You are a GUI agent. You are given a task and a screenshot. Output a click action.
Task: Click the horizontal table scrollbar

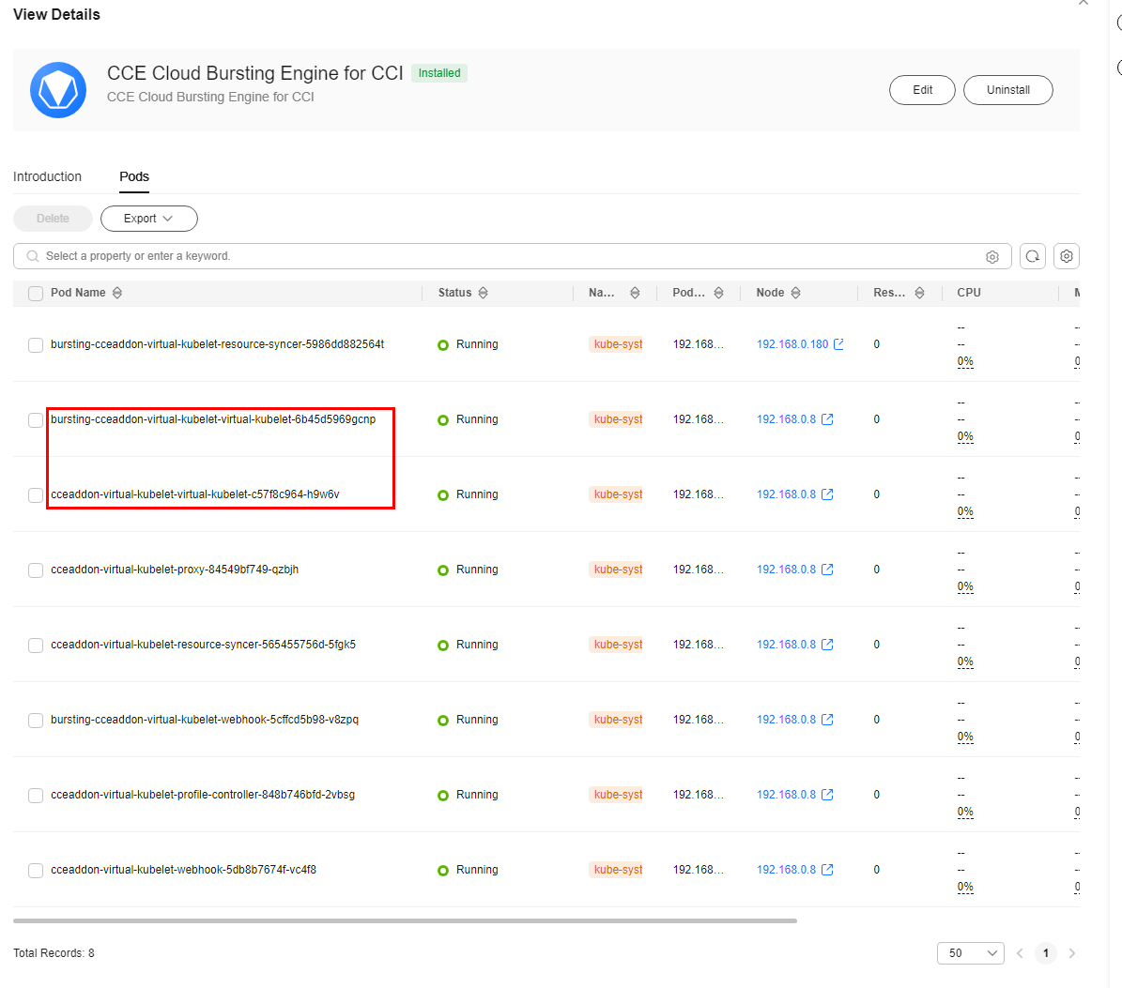(405, 920)
